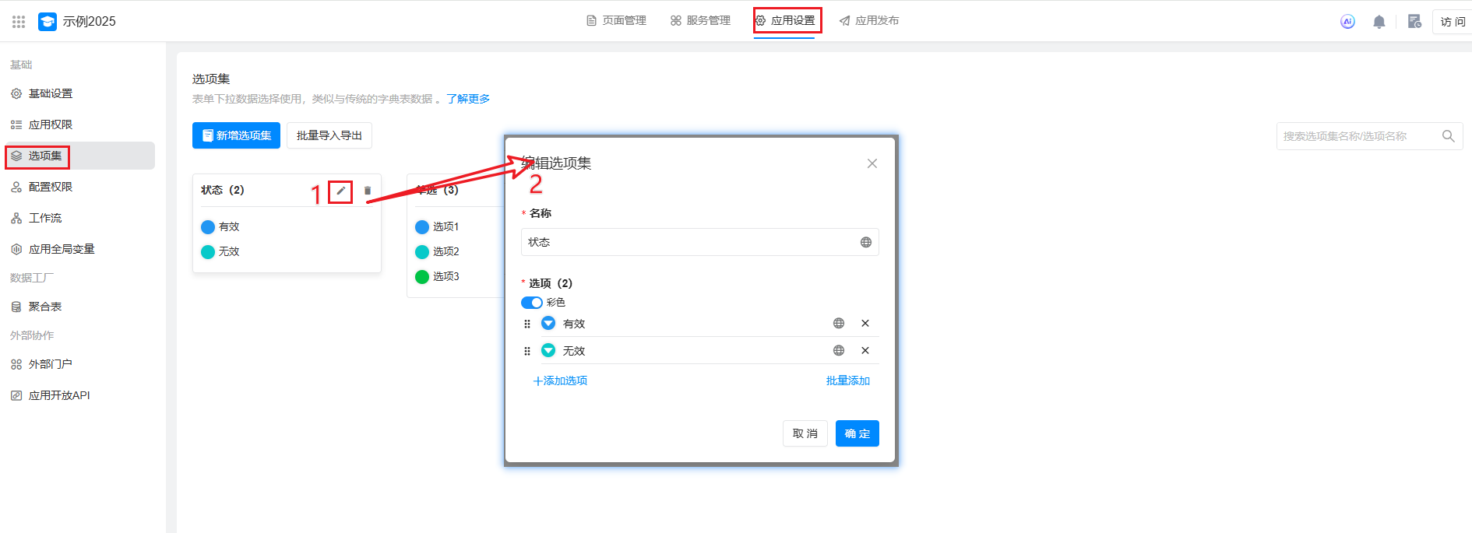The width and height of the screenshot is (1472, 533).
Task: Switch to 应用发布 tab
Action: (868, 21)
